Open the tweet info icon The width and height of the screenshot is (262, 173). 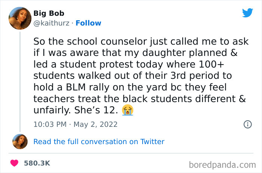247,124
